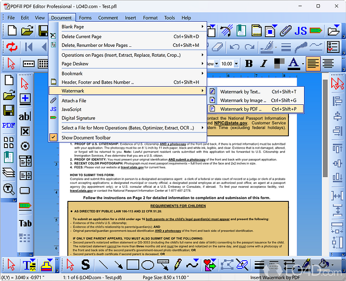The width and height of the screenshot is (346, 281).
Task: Click the font color A swatch
Action: pos(294,64)
